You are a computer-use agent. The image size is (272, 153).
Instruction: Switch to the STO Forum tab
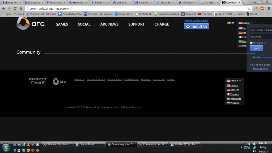[x=188, y=3]
